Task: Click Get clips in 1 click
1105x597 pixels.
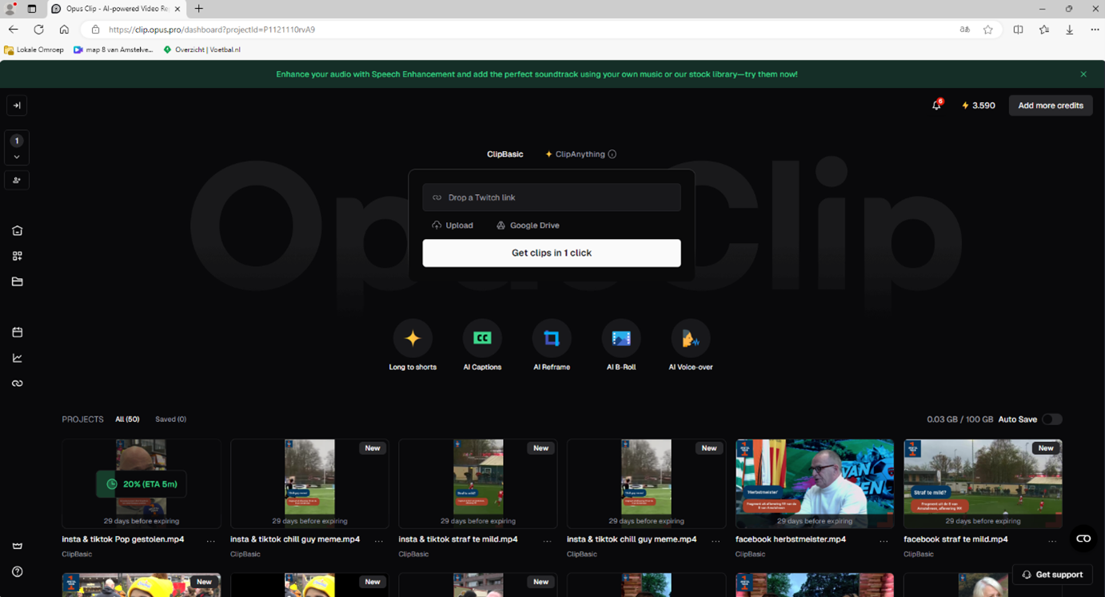Action: coord(552,253)
